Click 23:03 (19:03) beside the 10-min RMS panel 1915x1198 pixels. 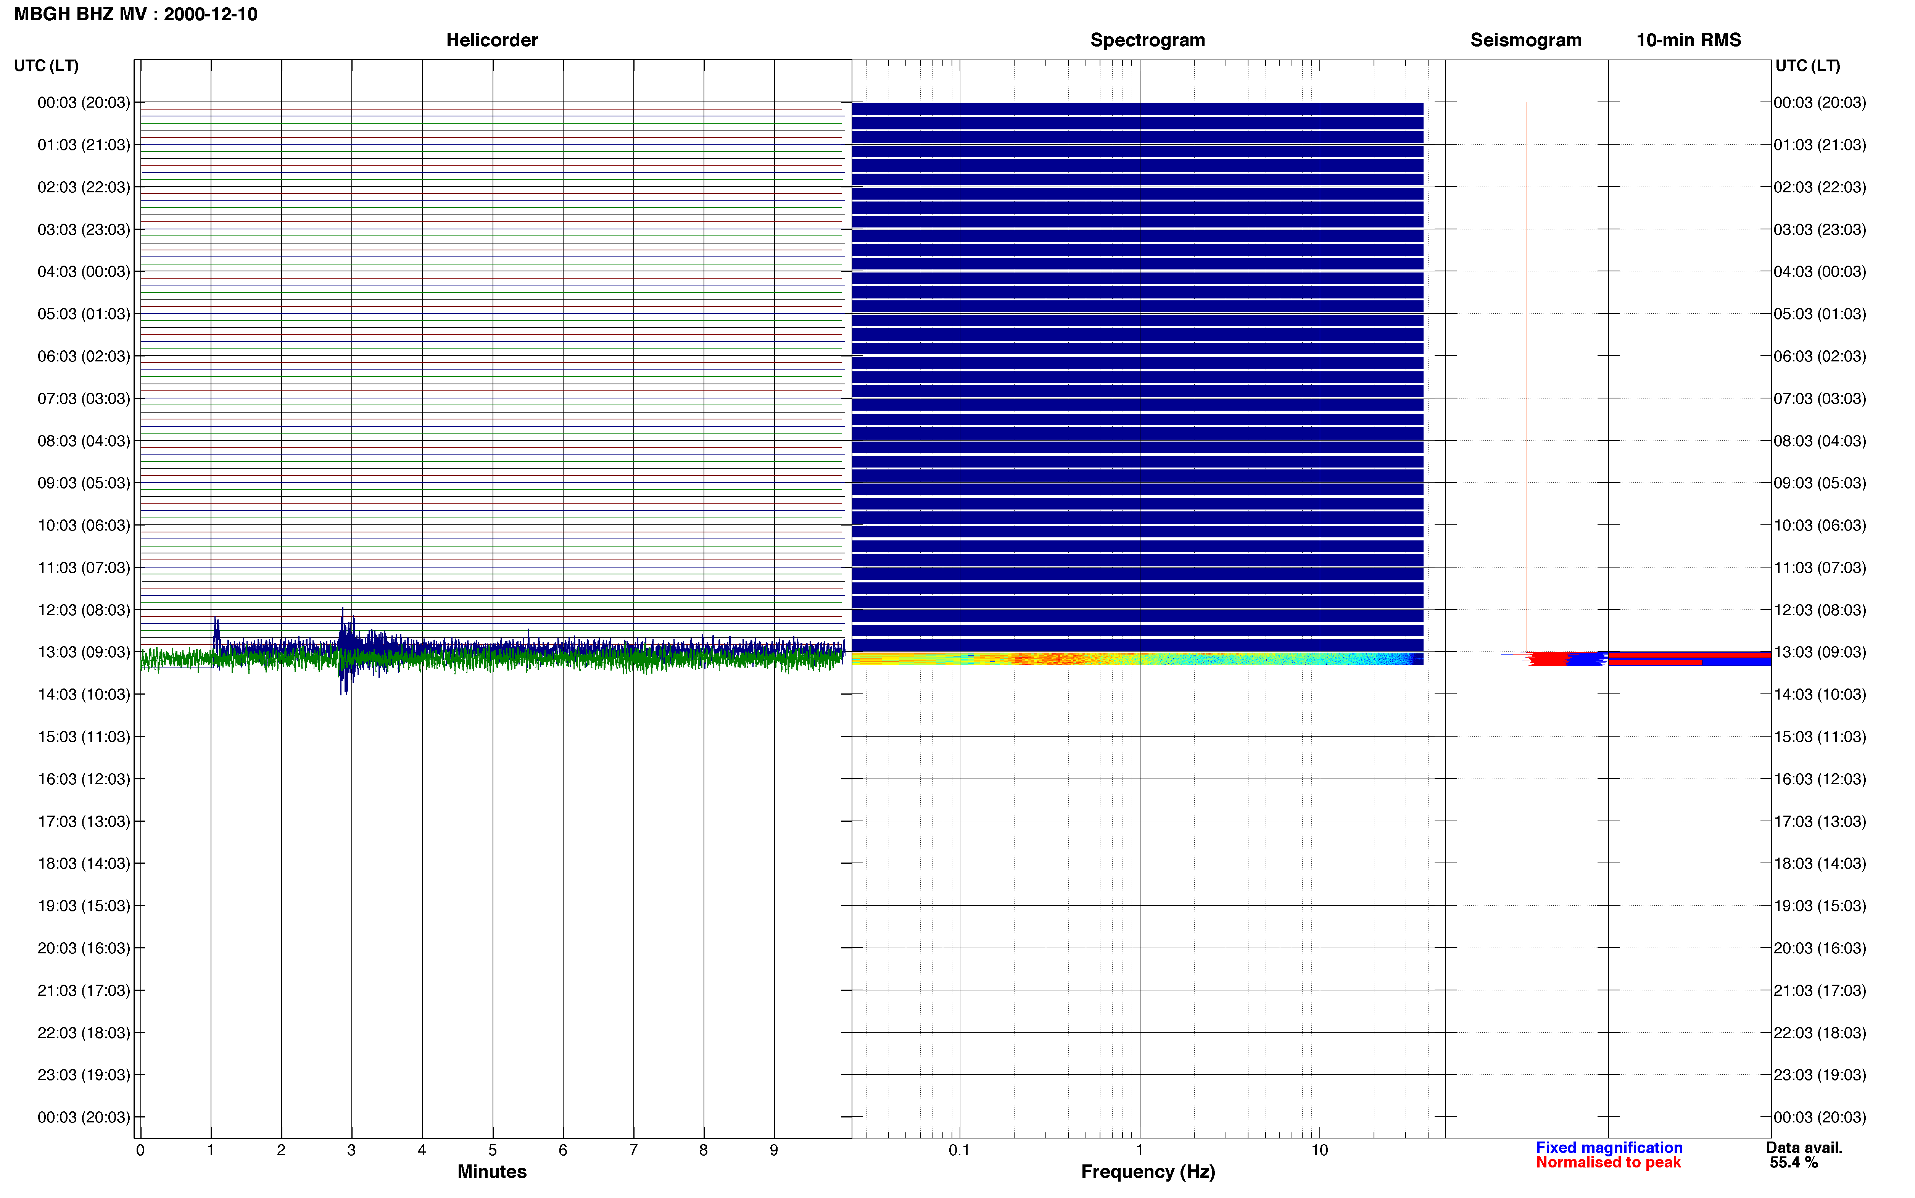coord(1820,1075)
